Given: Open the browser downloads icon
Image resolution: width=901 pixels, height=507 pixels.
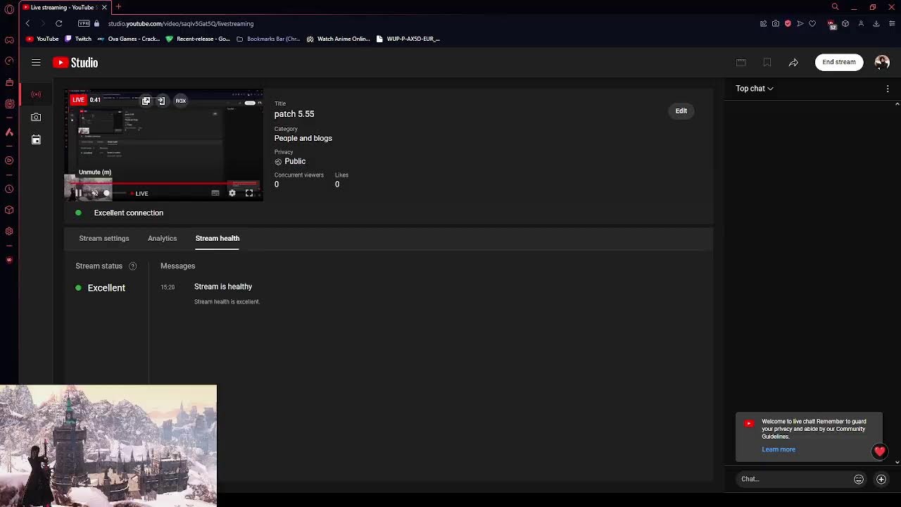Looking at the screenshot, I should click(x=876, y=24).
